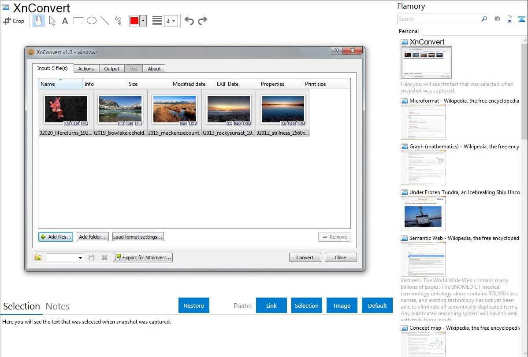This screenshot has width=528, height=357.
Task: Take a snapshot with the camera icon
Action: tap(497, 19)
